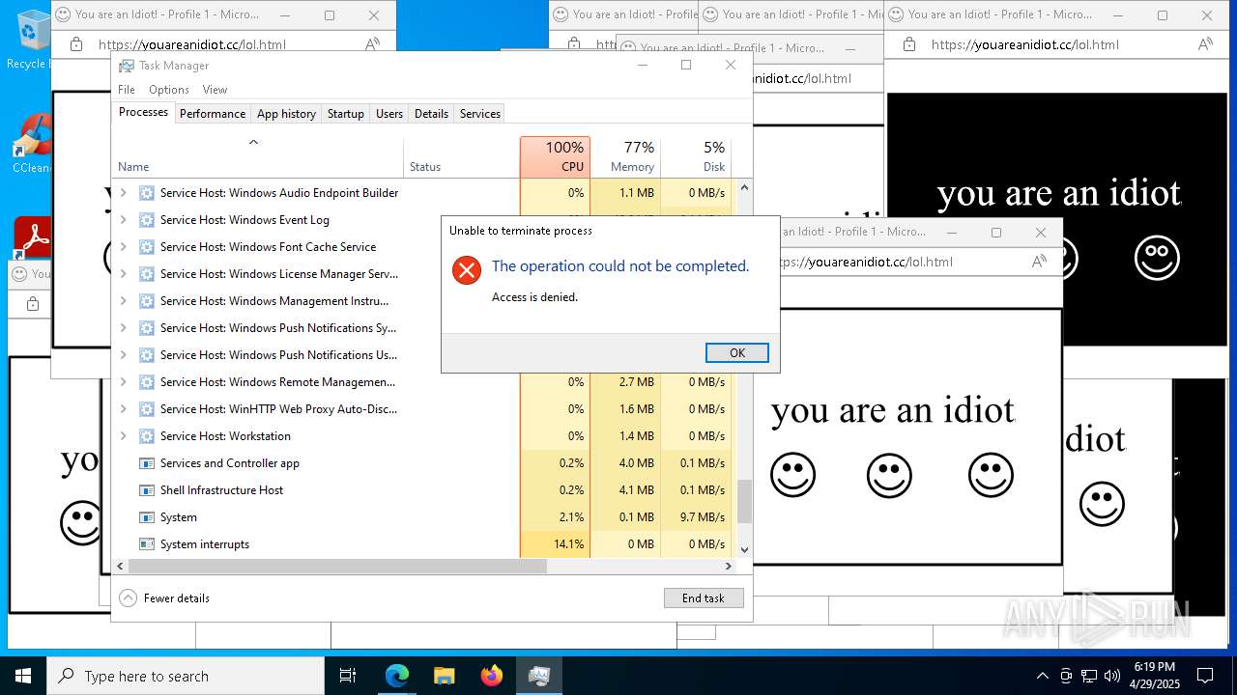The width and height of the screenshot is (1237, 695).
Task: Open the Windows Start menu
Action: (23, 676)
